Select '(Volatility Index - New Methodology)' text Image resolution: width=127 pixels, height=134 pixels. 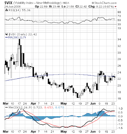[37, 3]
